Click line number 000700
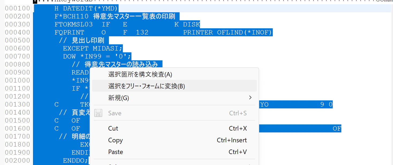Screen dimensions: 393x165 17,57
